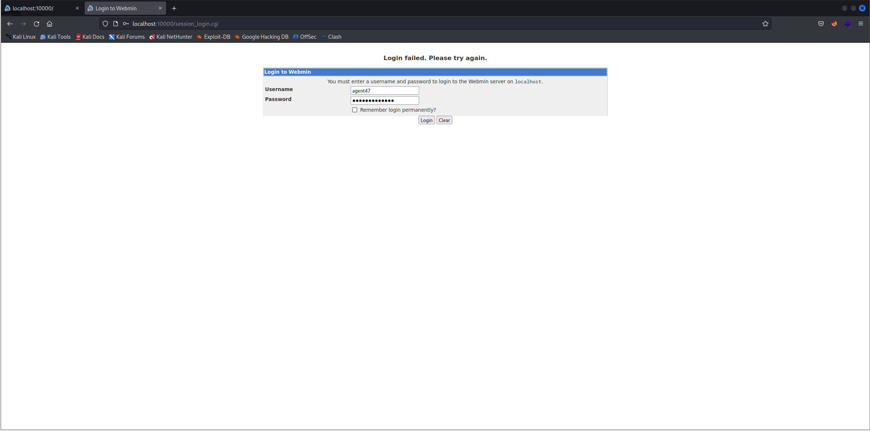Image resolution: width=870 pixels, height=431 pixels.
Task: Click the saved-password key icon in address bar
Action: click(x=126, y=24)
